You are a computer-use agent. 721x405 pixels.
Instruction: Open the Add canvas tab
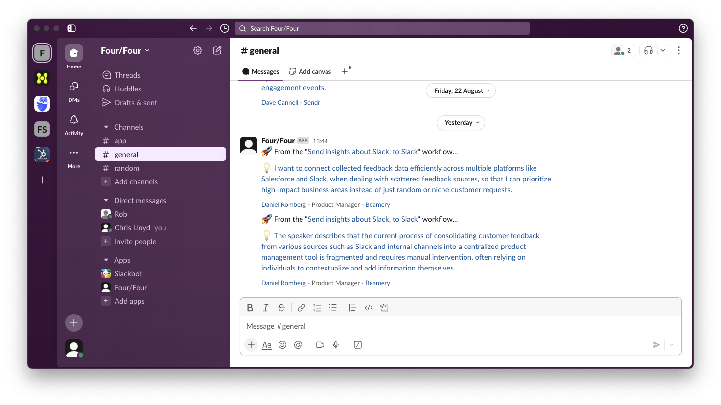[310, 71]
